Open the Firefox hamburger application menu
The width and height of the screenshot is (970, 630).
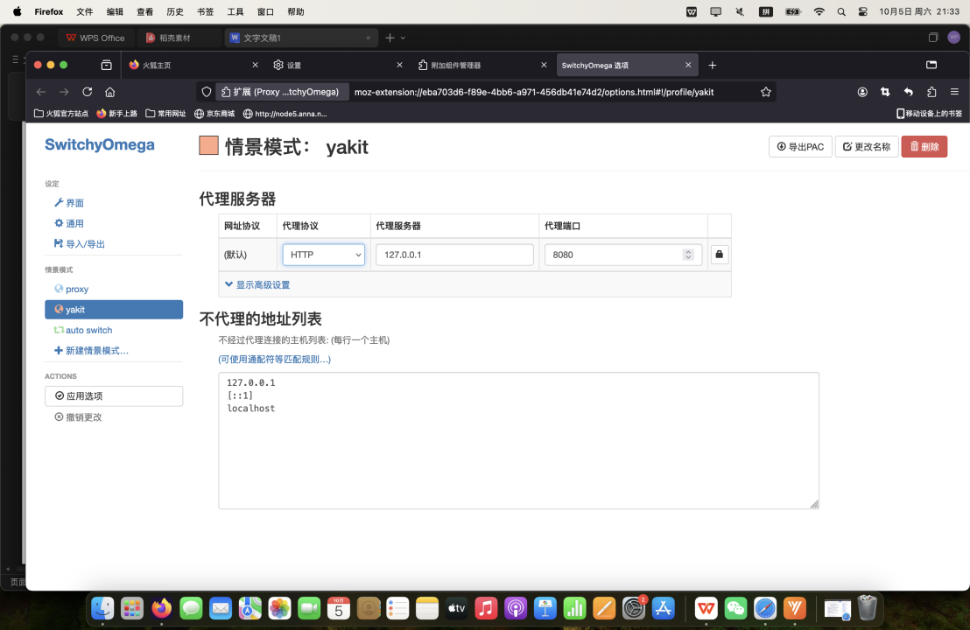[x=954, y=92]
